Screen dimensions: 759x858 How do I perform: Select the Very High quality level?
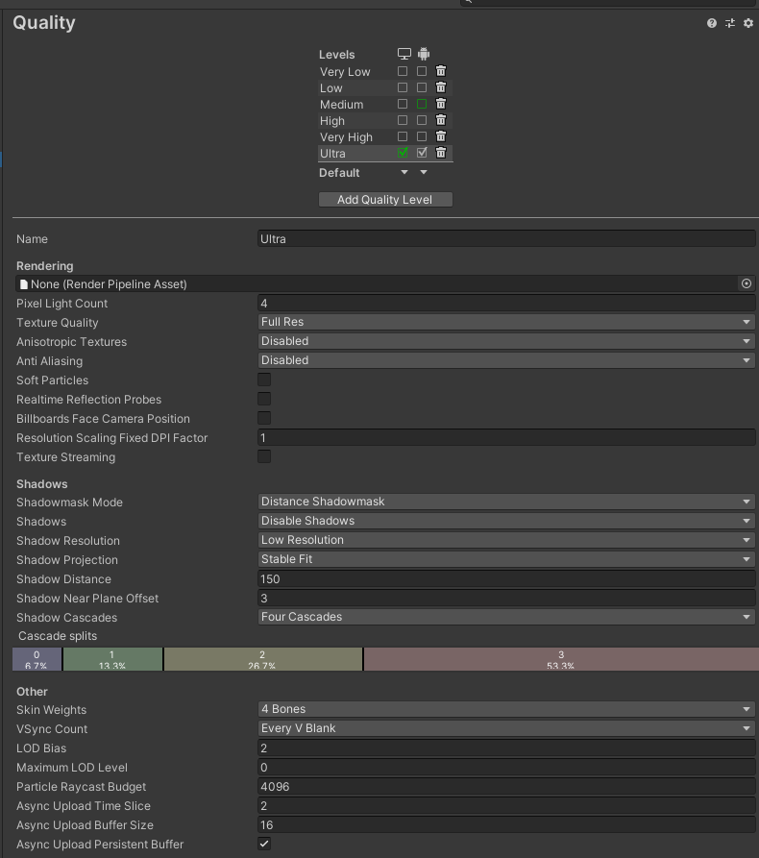(346, 137)
